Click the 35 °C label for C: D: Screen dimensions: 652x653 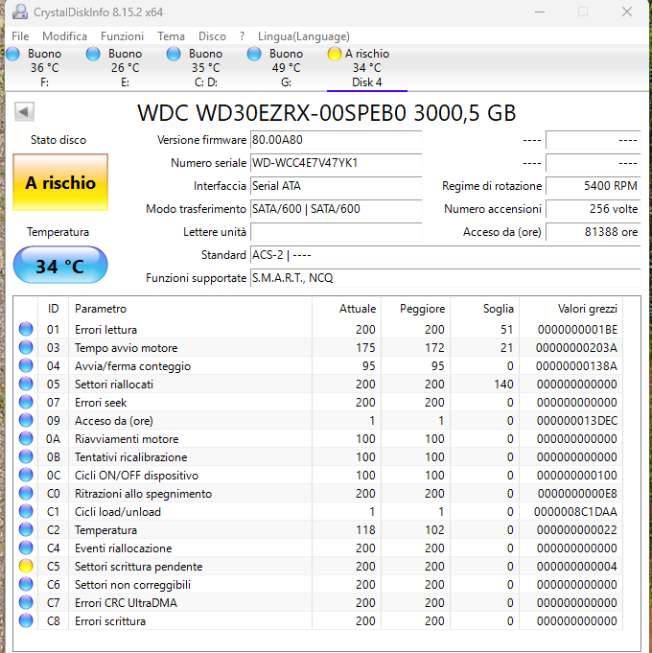coord(206,67)
